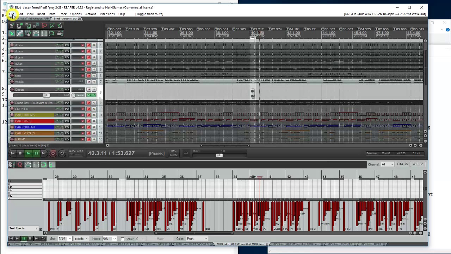Toggle the MIDI editor grid icon

click(x=36, y=164)
